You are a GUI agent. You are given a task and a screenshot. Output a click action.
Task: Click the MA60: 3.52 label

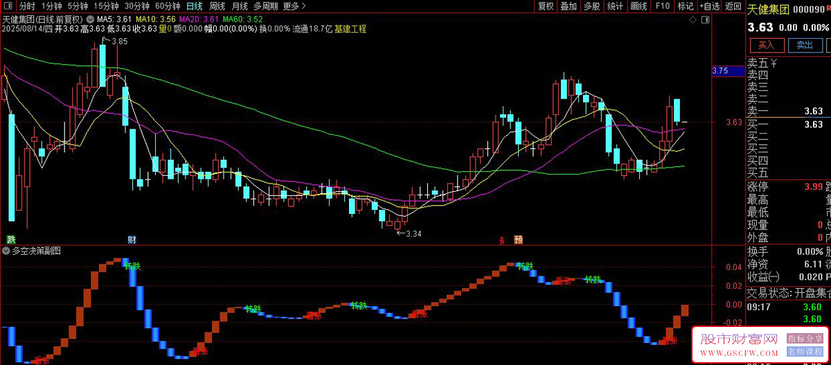point(242,19)
